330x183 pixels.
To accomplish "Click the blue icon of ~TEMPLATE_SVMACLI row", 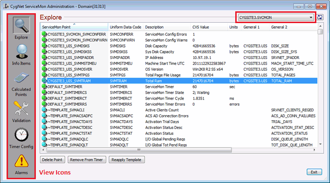I will click(44, 110).
